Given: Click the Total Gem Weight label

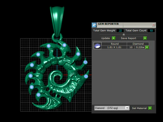Looking at the screenshot, I should click(104, 30).
